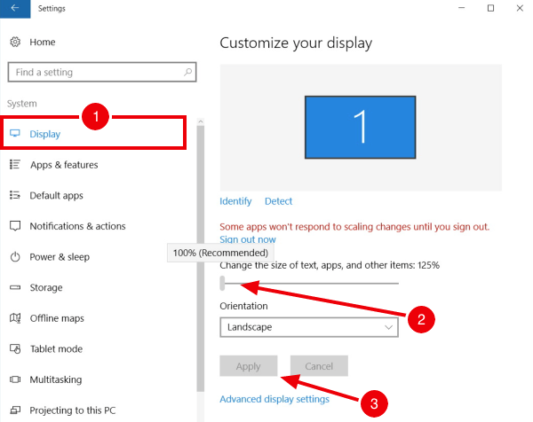Open Apps & features settings
533x422 pixels.
coord(64,165)
